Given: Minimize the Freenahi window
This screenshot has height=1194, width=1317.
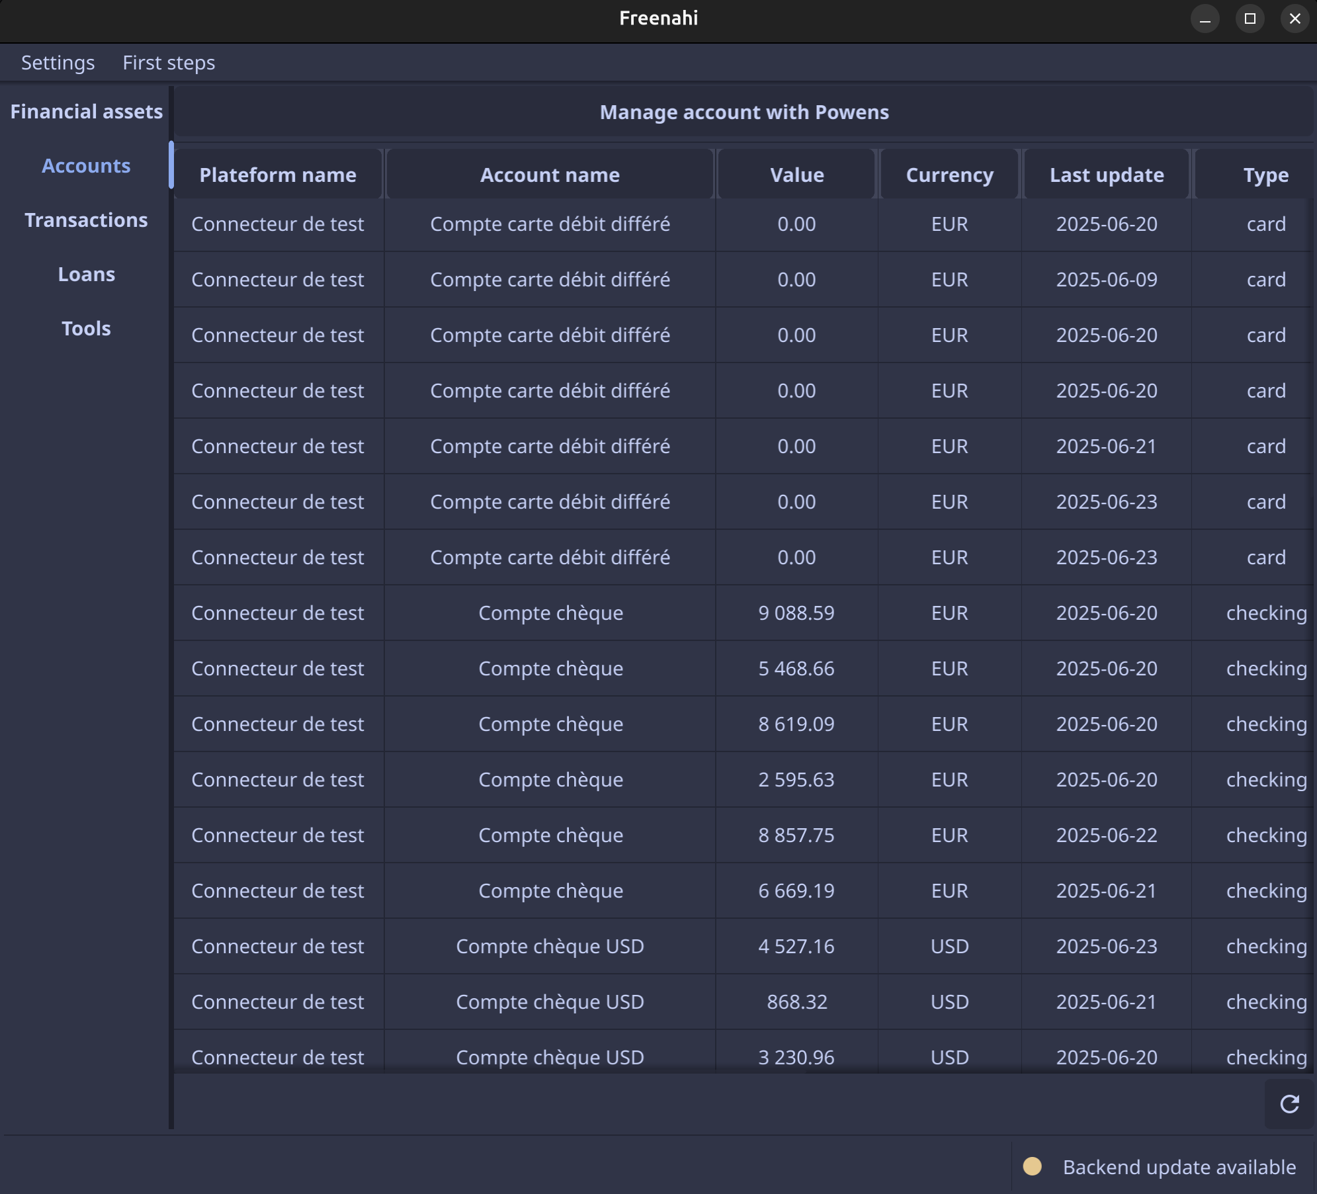Looking at the screenshot, I should (x=1205, y=19).
